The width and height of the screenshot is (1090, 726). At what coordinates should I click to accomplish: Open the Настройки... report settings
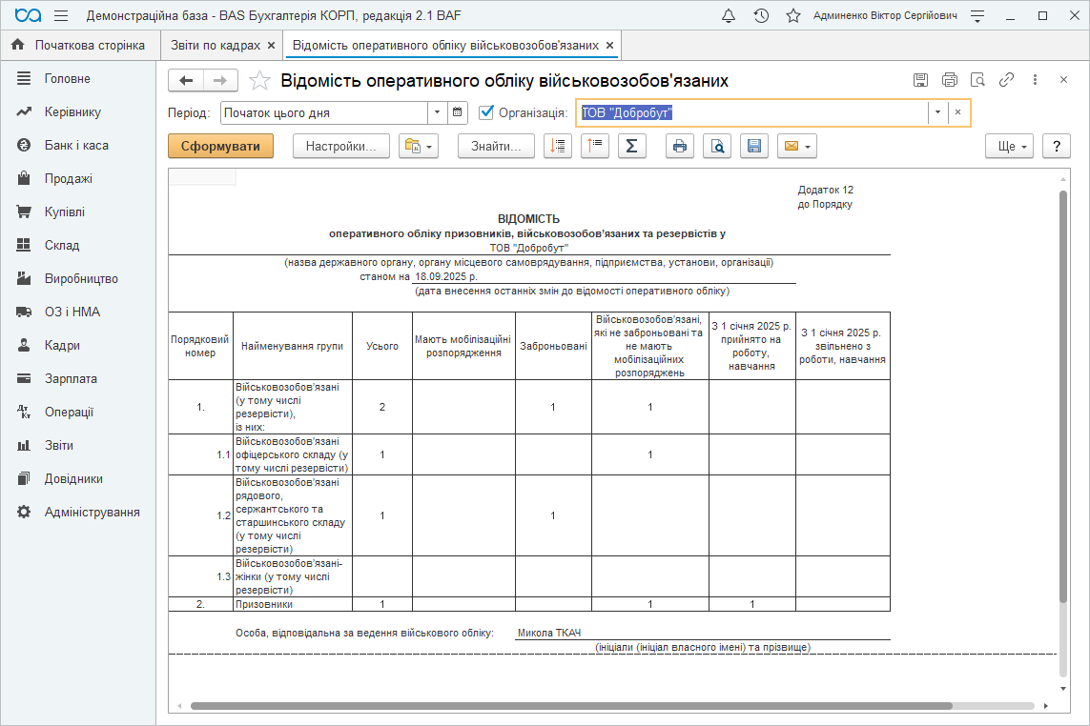pyautogui.click(x=341, y=146)
